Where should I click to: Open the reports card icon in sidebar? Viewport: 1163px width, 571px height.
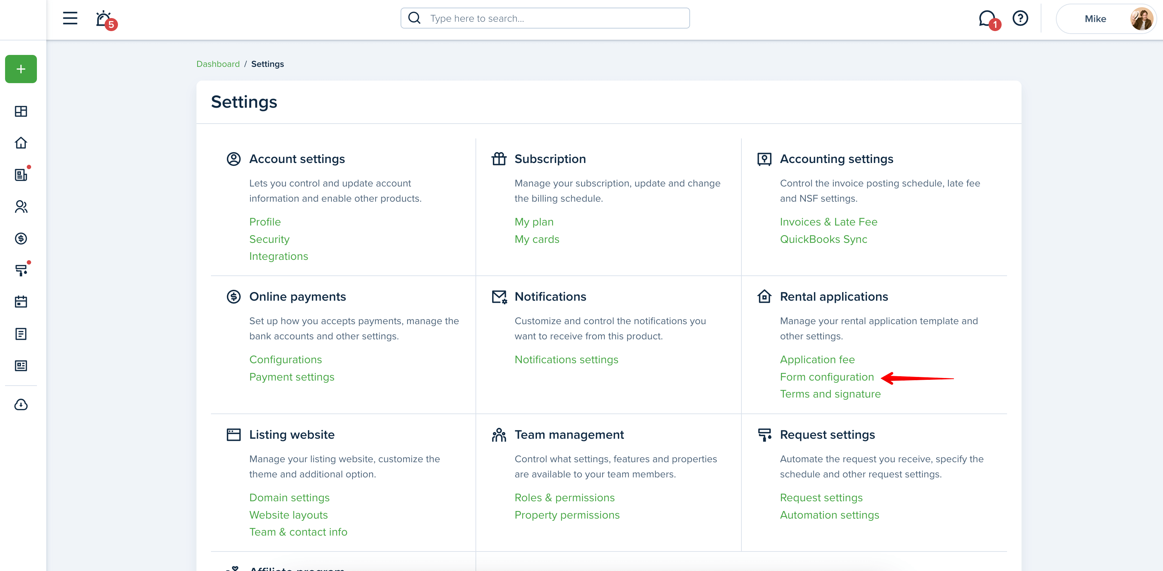(21, 365)
